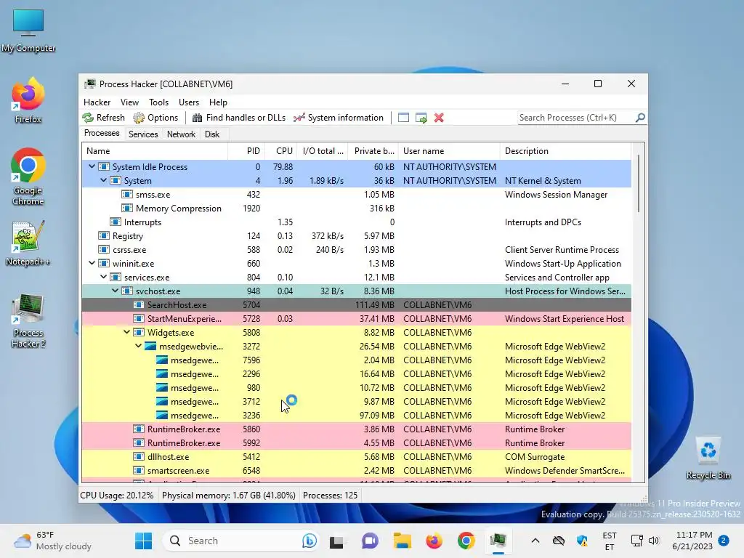Sort by the PID column header

[x=246, y=151]
